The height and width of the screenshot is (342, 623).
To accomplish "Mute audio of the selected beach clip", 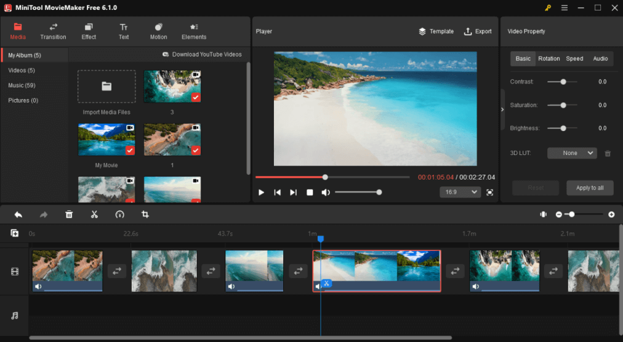I will tap(318, 287).
